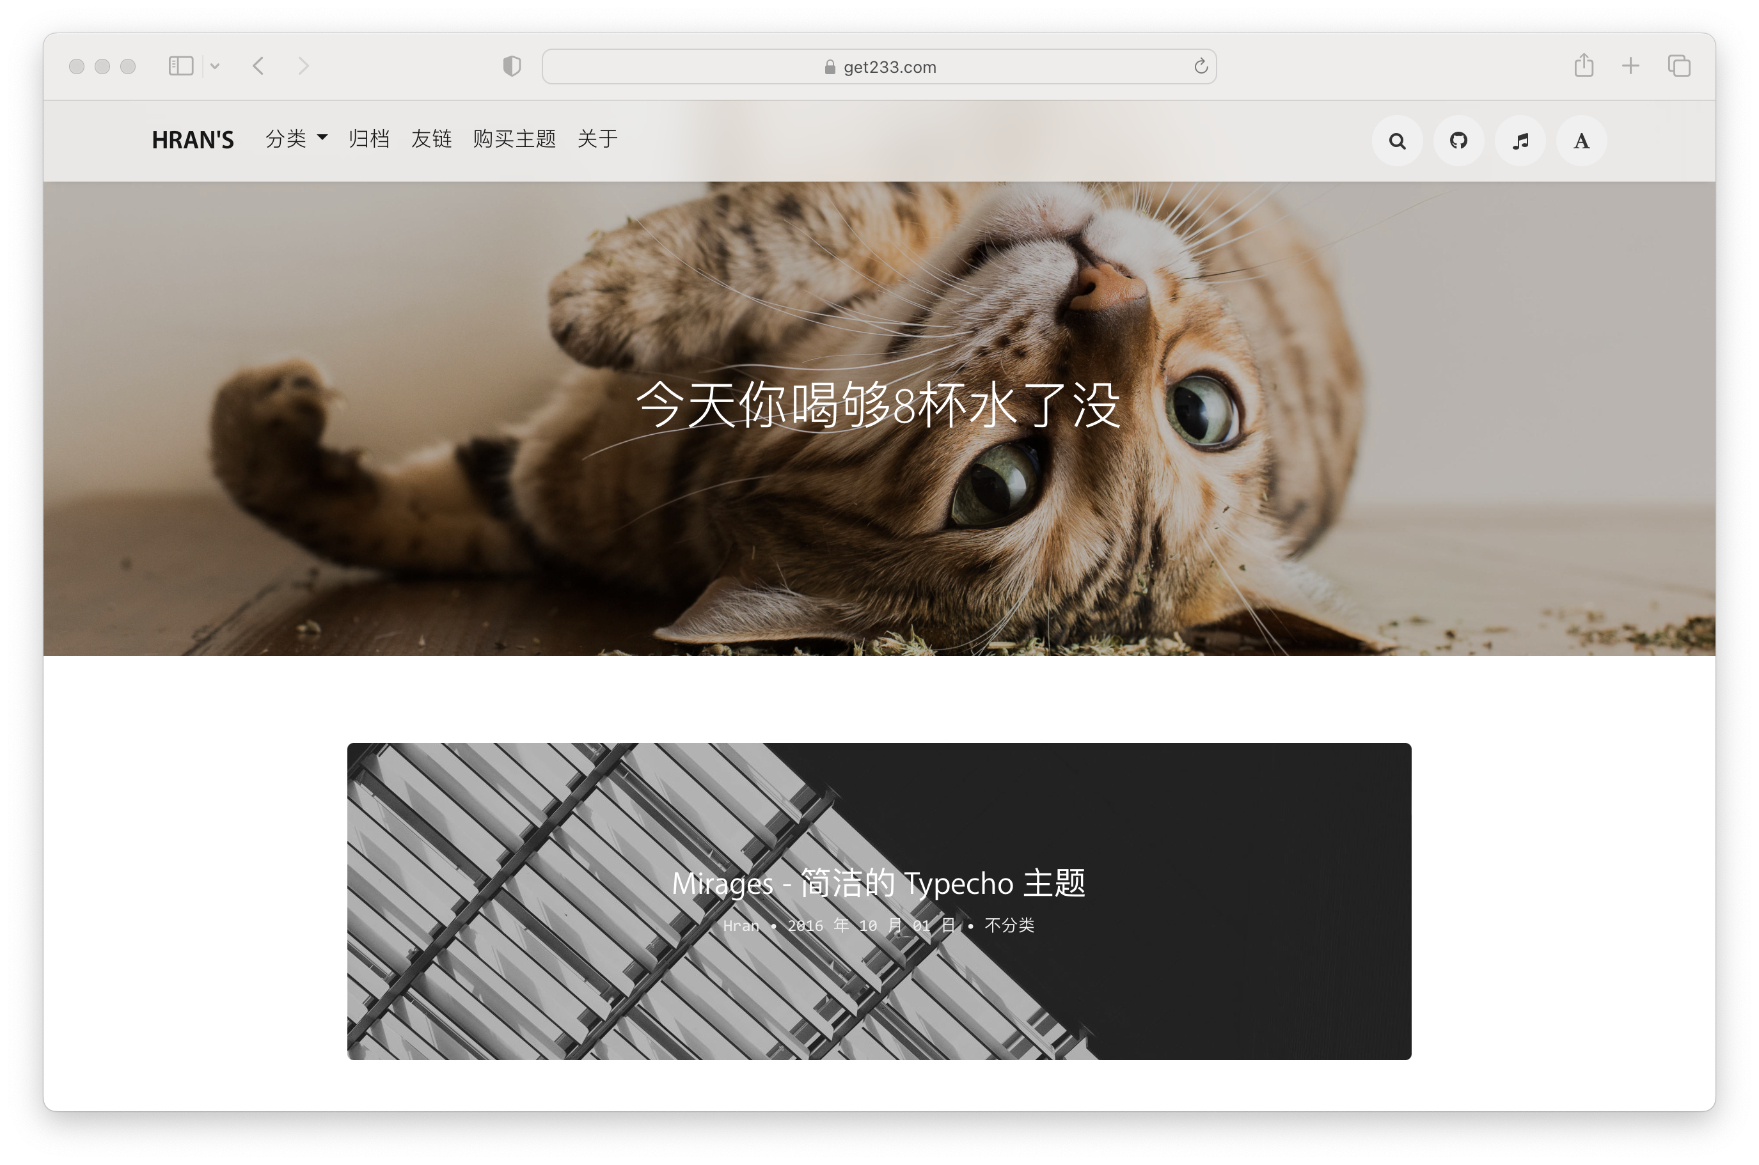This screenshot has height=1165, width=1759.
Task: Open the 关于 menu item
Action: 597,138
